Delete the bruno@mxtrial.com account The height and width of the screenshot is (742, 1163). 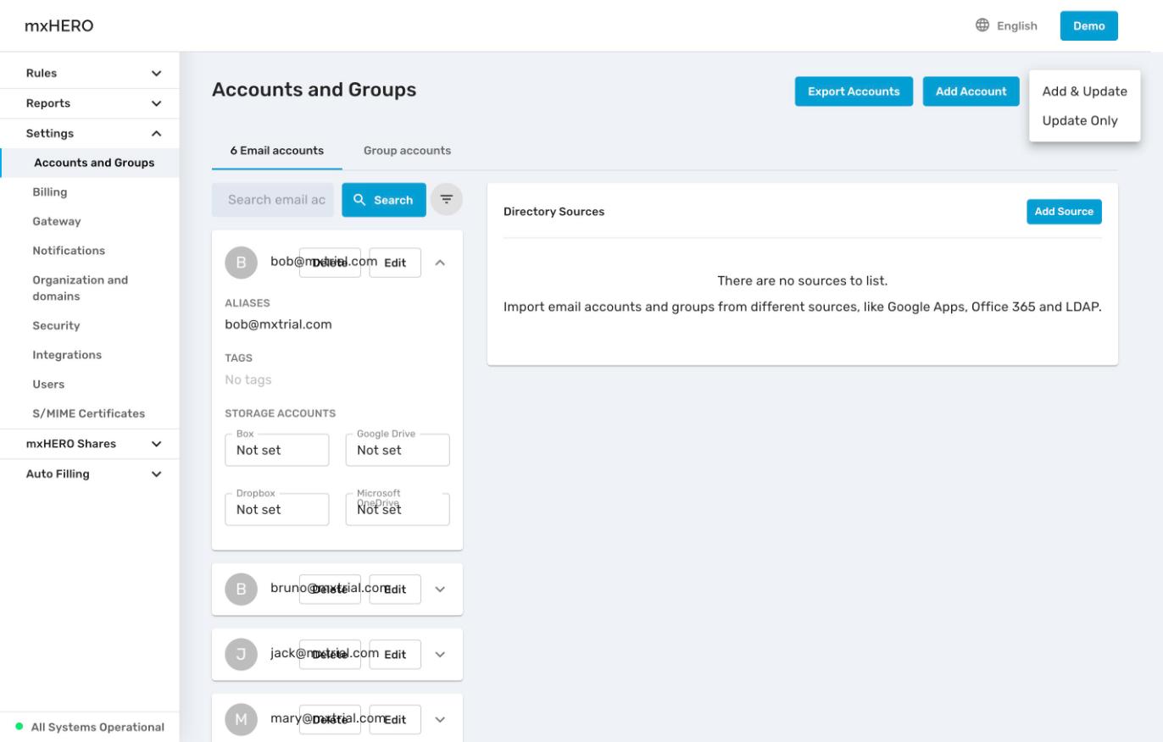(330, 589)
